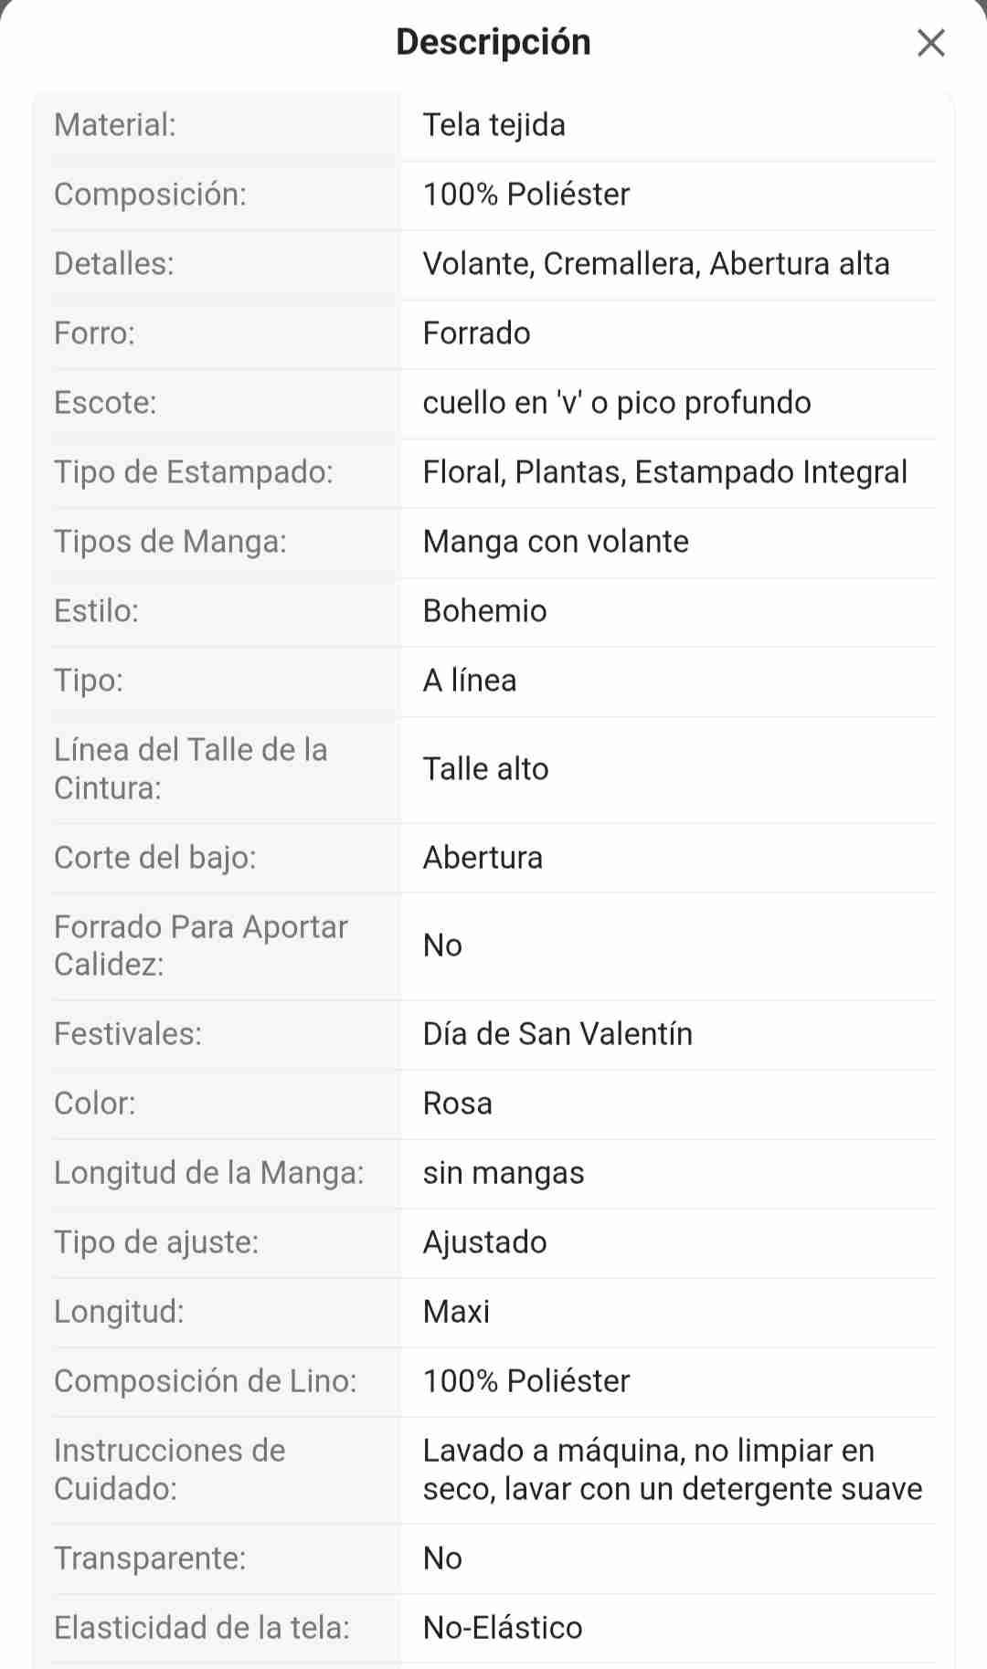Image resolution: width=987 pixels, height=1669 pixels.
Task: Tap the Tipo de ajuste label
Action: 155,1242
